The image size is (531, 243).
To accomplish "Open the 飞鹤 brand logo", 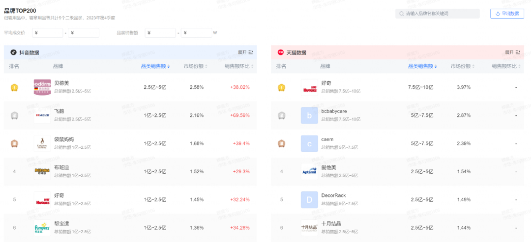I will pyautogui.click(x=42, y=115).
